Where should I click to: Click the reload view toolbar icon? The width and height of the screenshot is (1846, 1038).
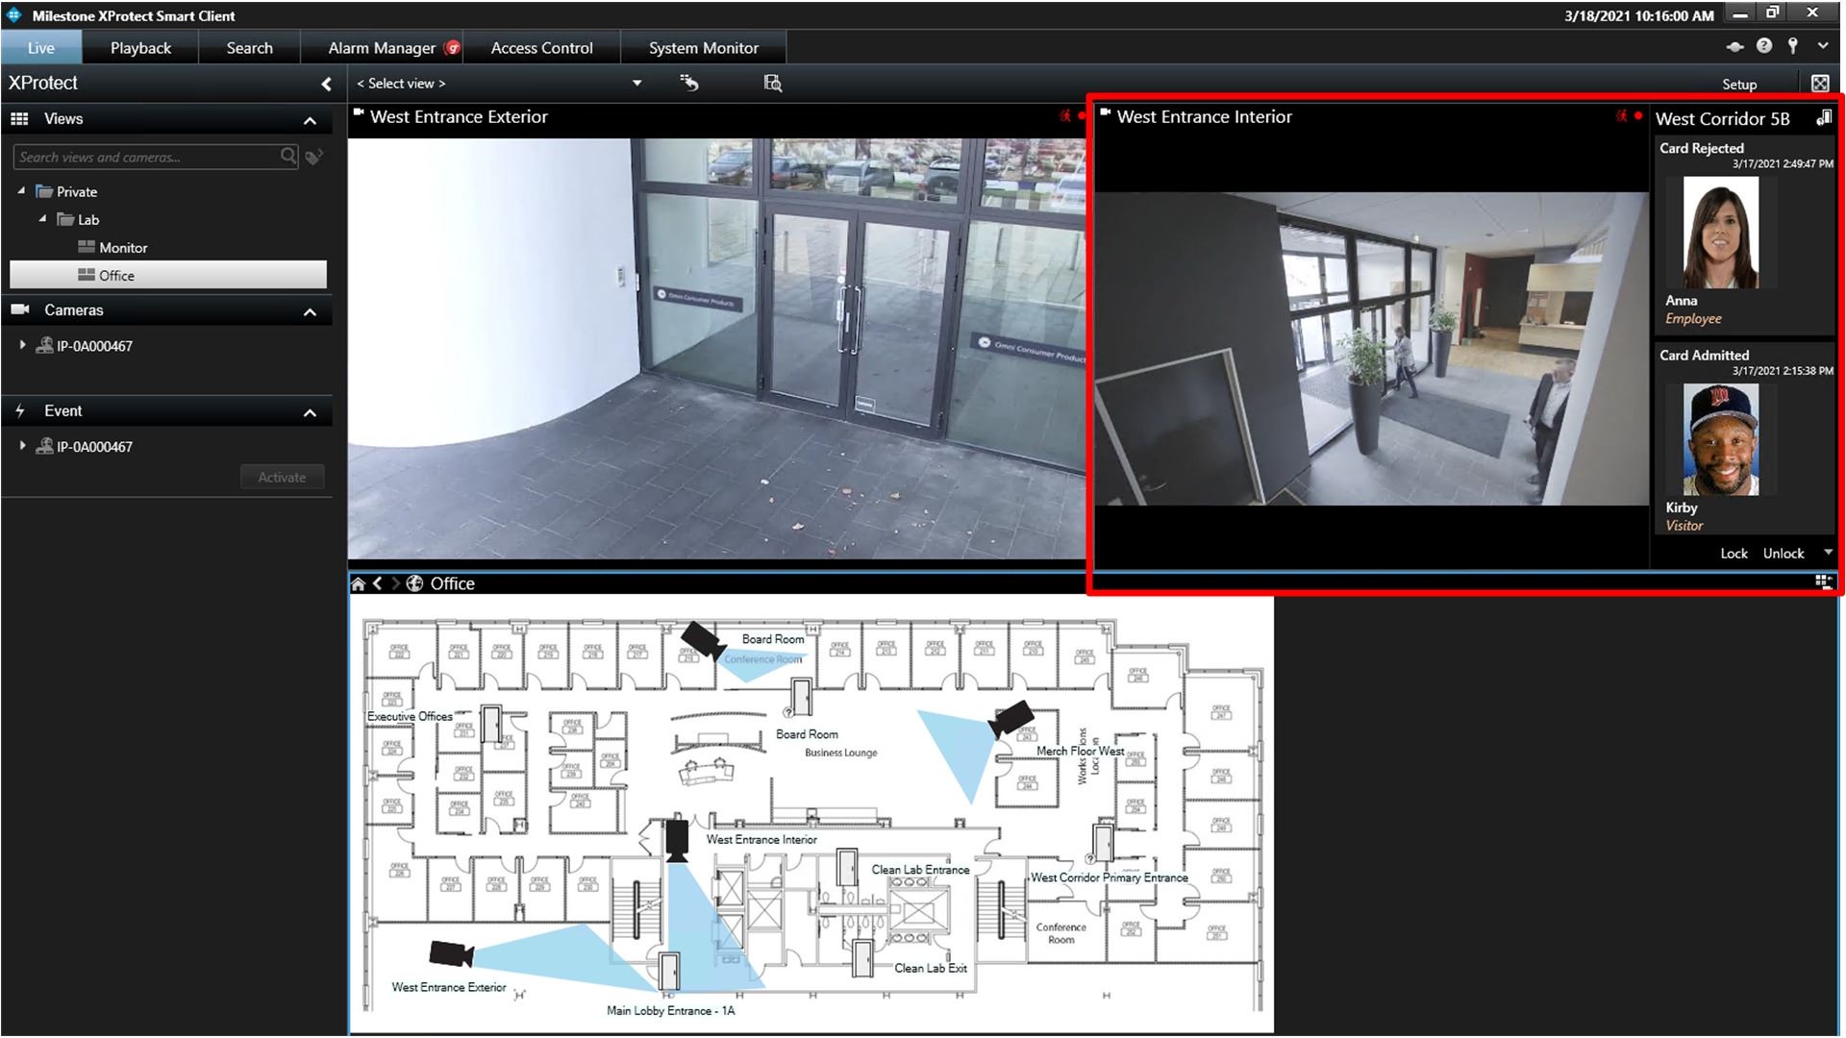pyautogui.click(x=689, y=84)
